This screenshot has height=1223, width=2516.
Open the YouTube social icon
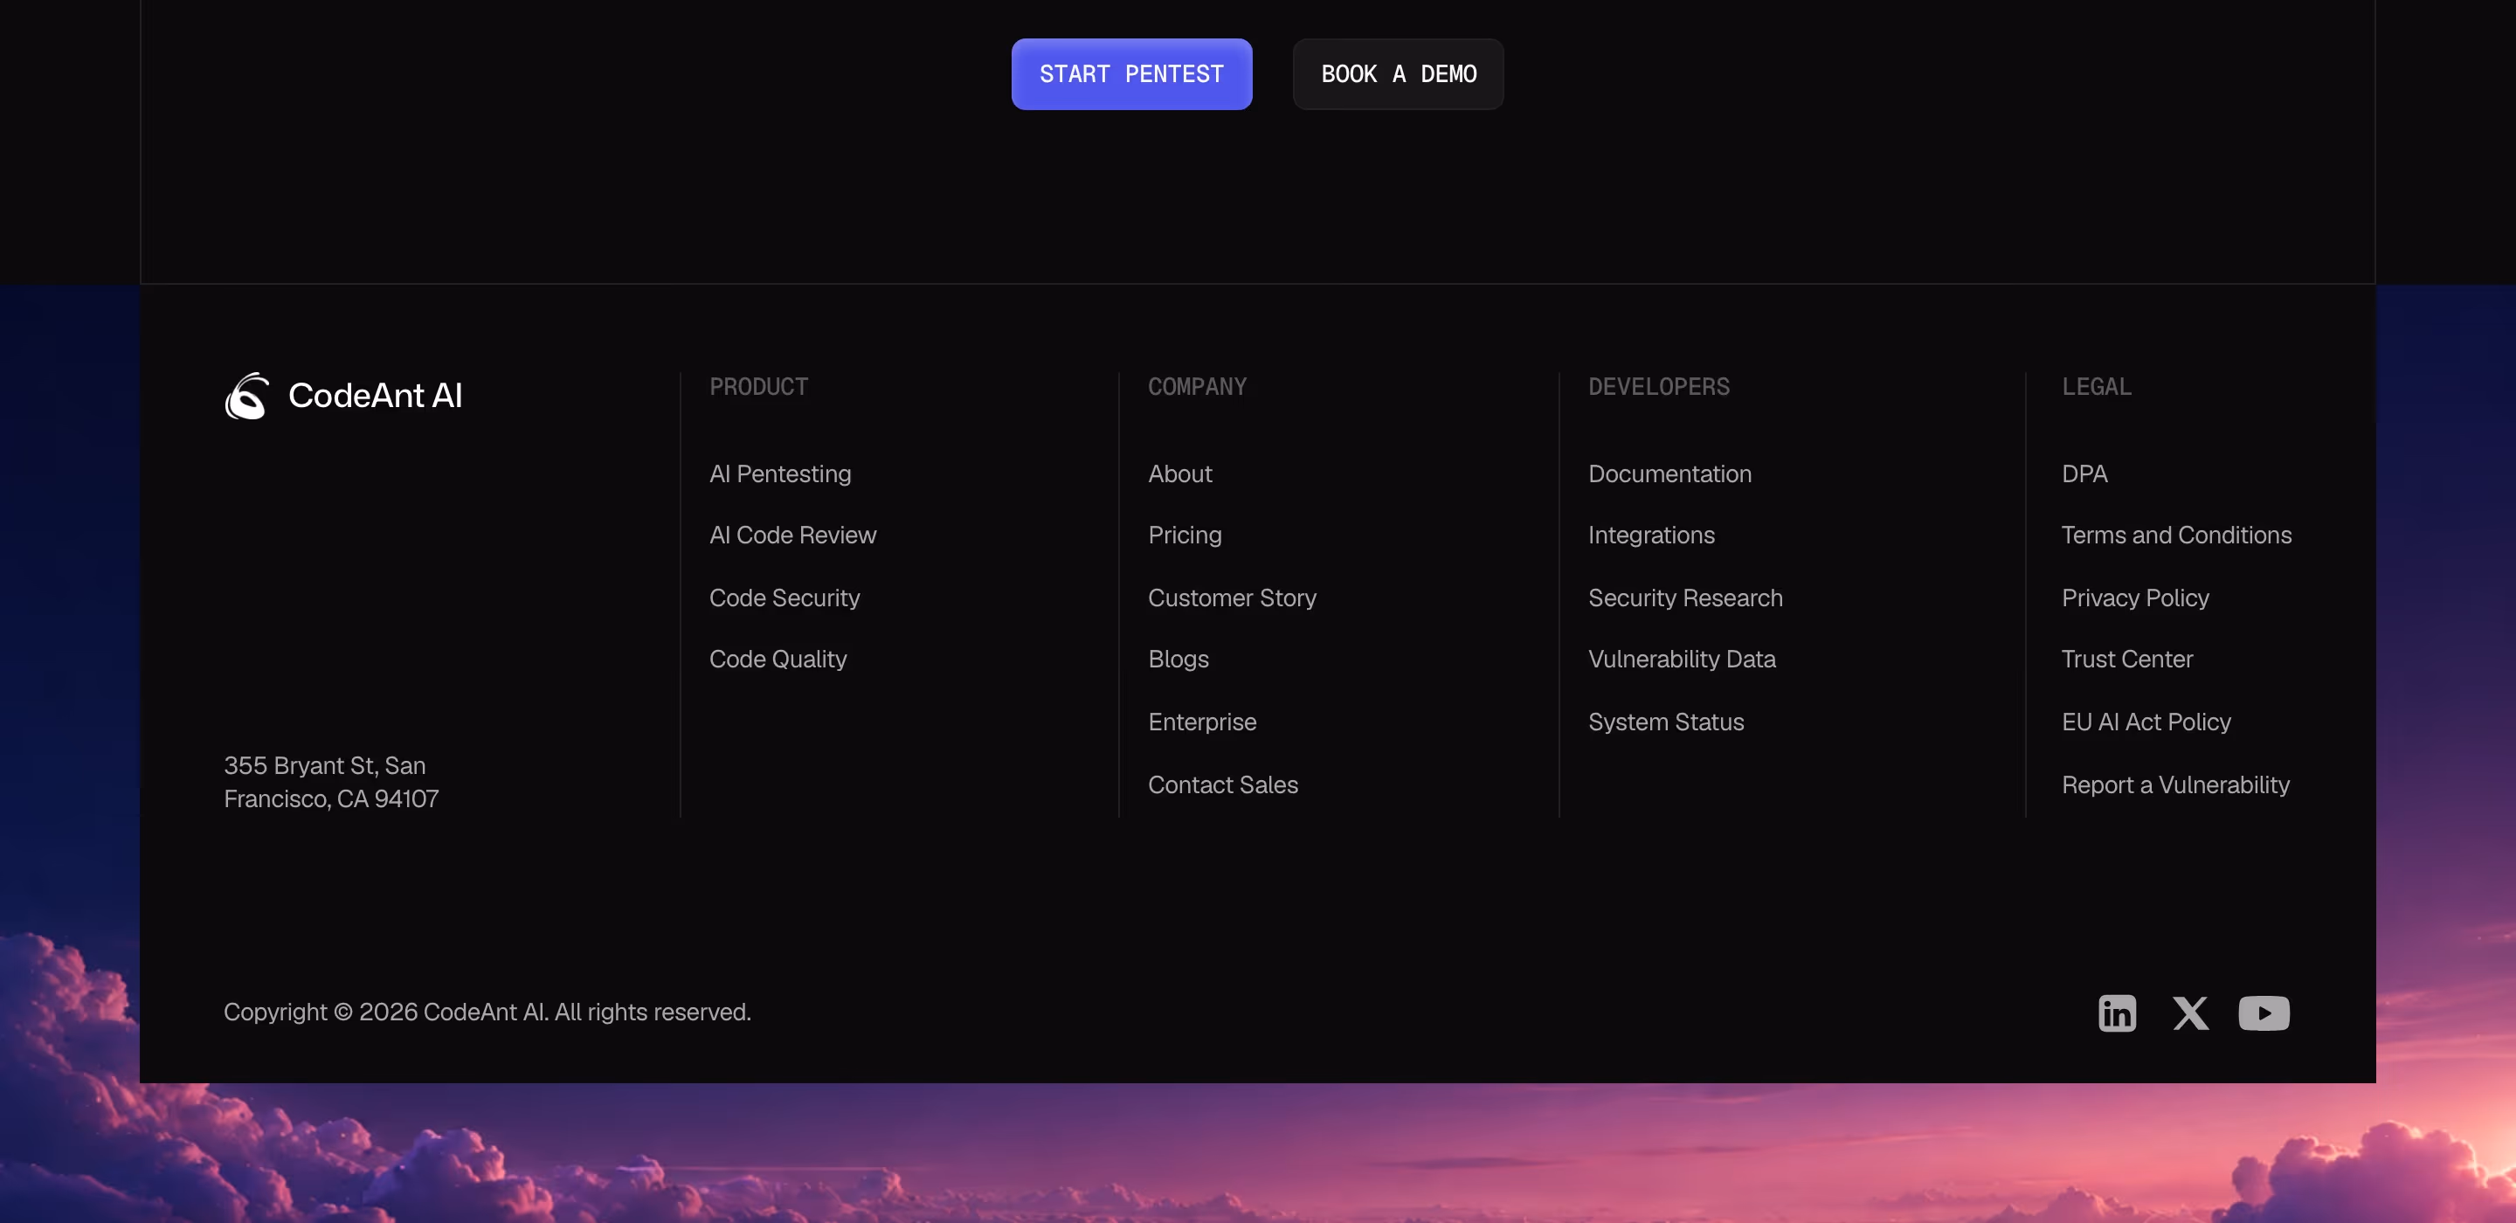coord(2264,1013)
